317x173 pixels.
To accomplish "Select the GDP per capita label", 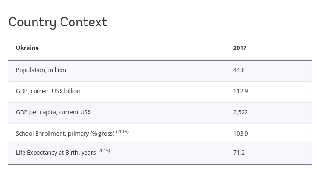I will pos(53,112).
